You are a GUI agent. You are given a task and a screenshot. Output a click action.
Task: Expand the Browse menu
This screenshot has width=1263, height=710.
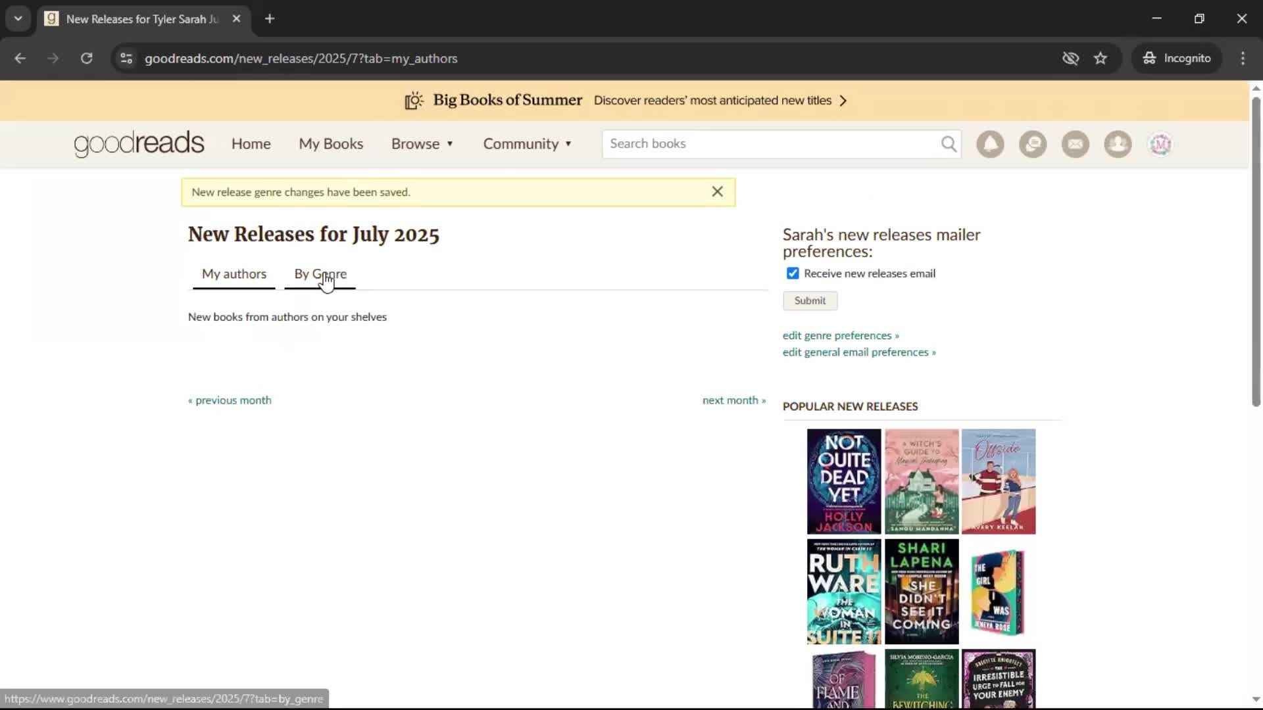coord(422,144)
